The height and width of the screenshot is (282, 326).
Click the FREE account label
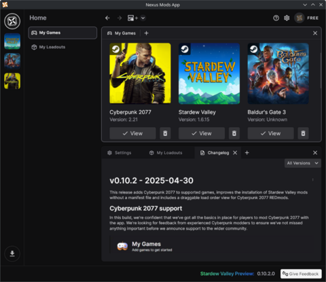pyautogui.click(x=313, y=18)
